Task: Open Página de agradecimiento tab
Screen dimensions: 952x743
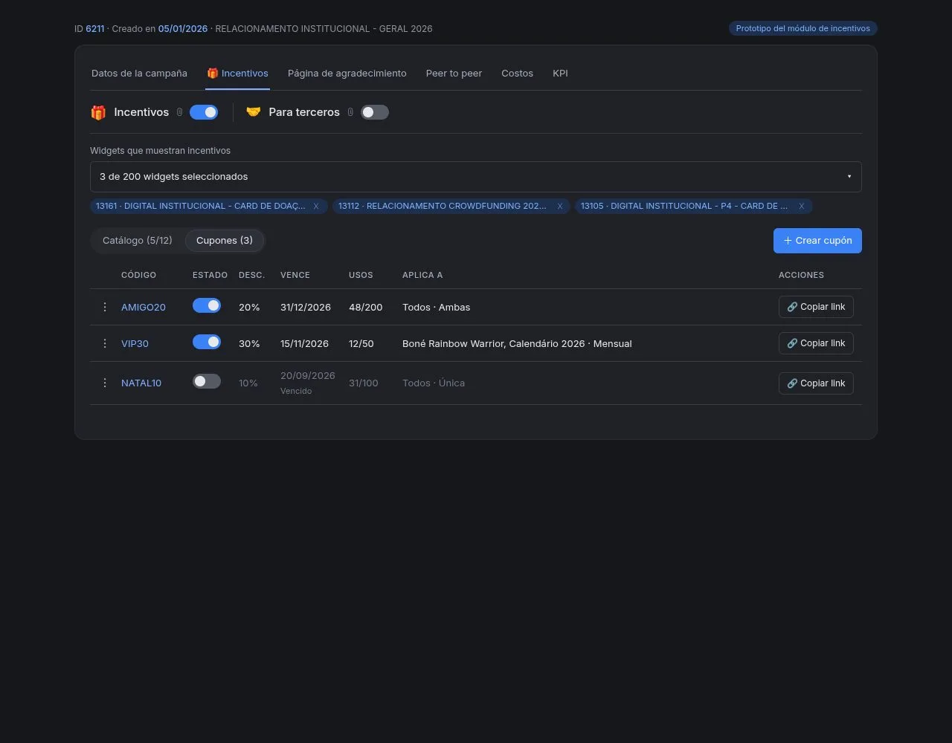Action: (x=347, y=74)
